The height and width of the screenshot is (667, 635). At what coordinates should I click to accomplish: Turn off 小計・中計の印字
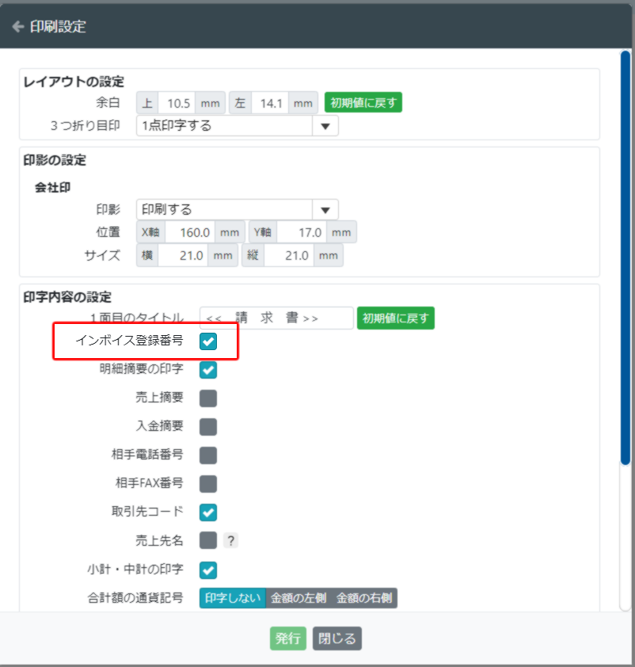207,570
